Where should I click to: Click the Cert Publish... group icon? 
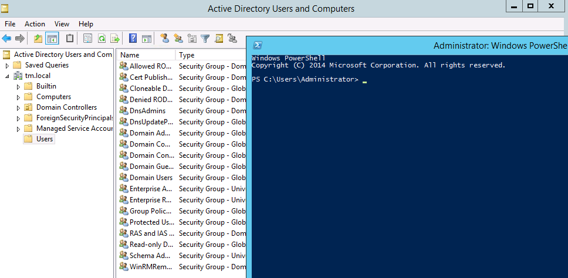[124, 77]
